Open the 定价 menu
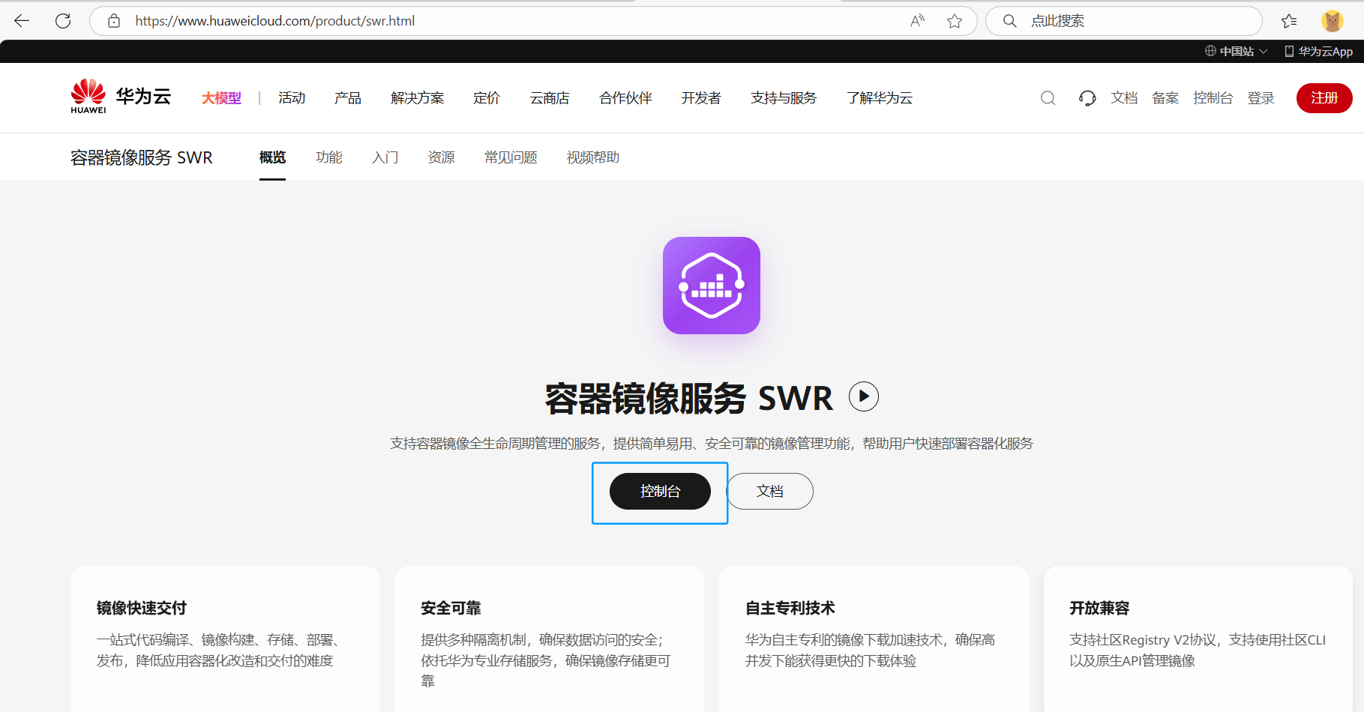1364x712 pixels. click(x=487, y=98)
